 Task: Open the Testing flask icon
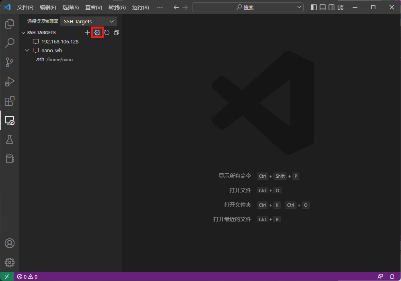pyautogui.click(x=10, y=139)
